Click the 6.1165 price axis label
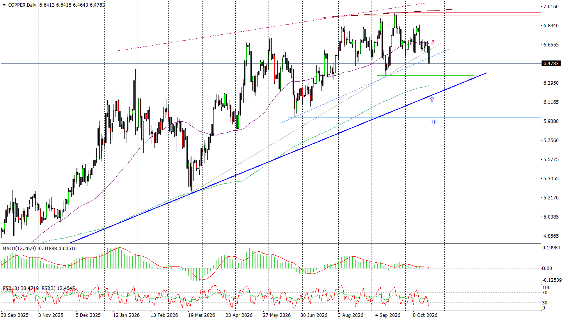The image size is (563, 320). 551,102
